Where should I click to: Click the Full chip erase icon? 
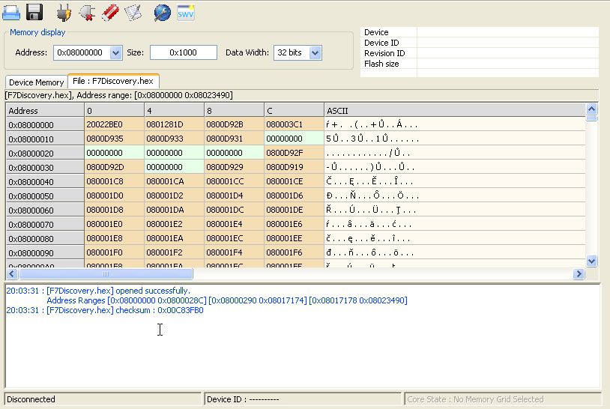pos(109,11)
